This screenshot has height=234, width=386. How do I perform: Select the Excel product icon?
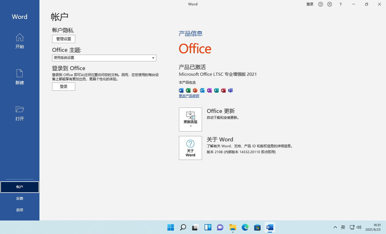pos(188,90)
